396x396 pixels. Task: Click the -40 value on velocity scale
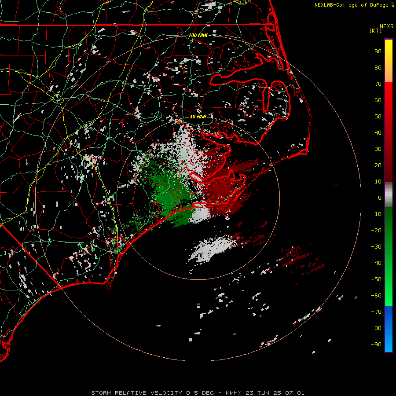click(376, 263)
